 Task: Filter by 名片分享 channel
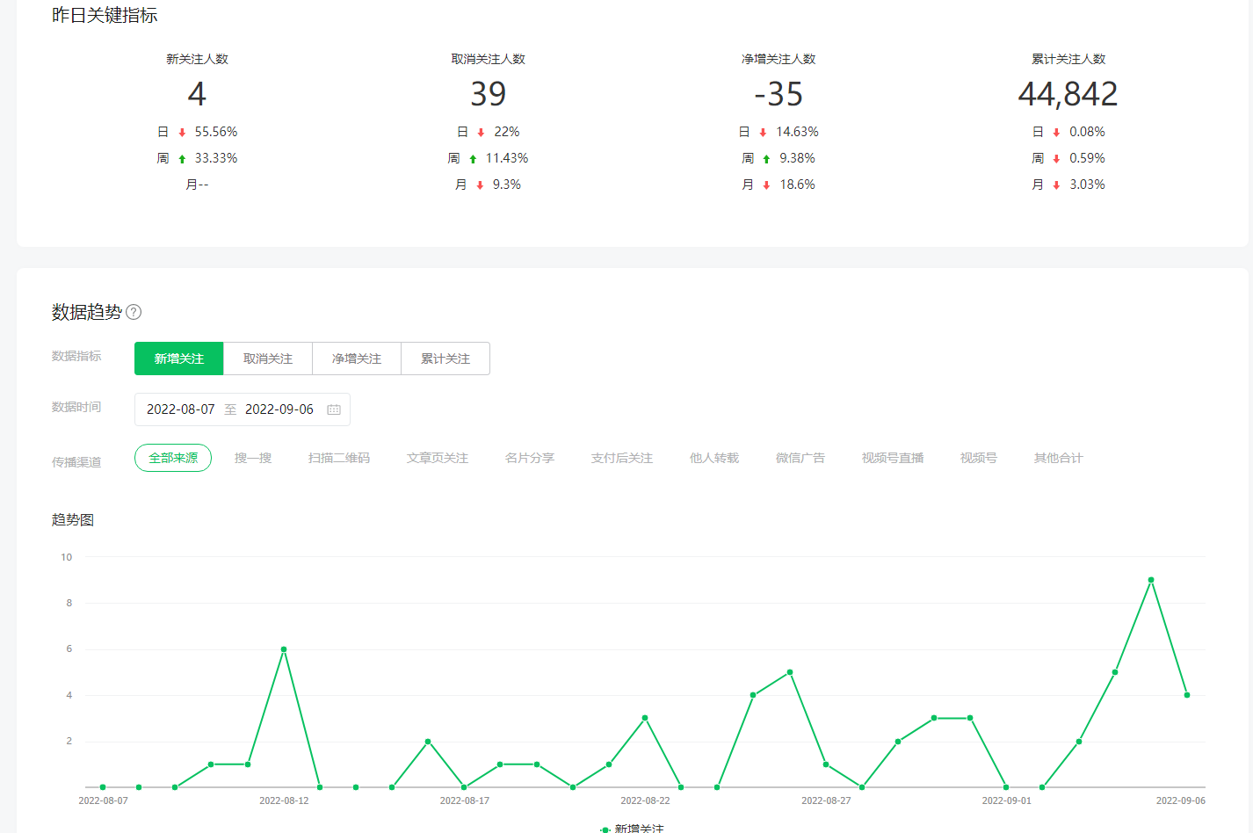(x=530, y=458)
